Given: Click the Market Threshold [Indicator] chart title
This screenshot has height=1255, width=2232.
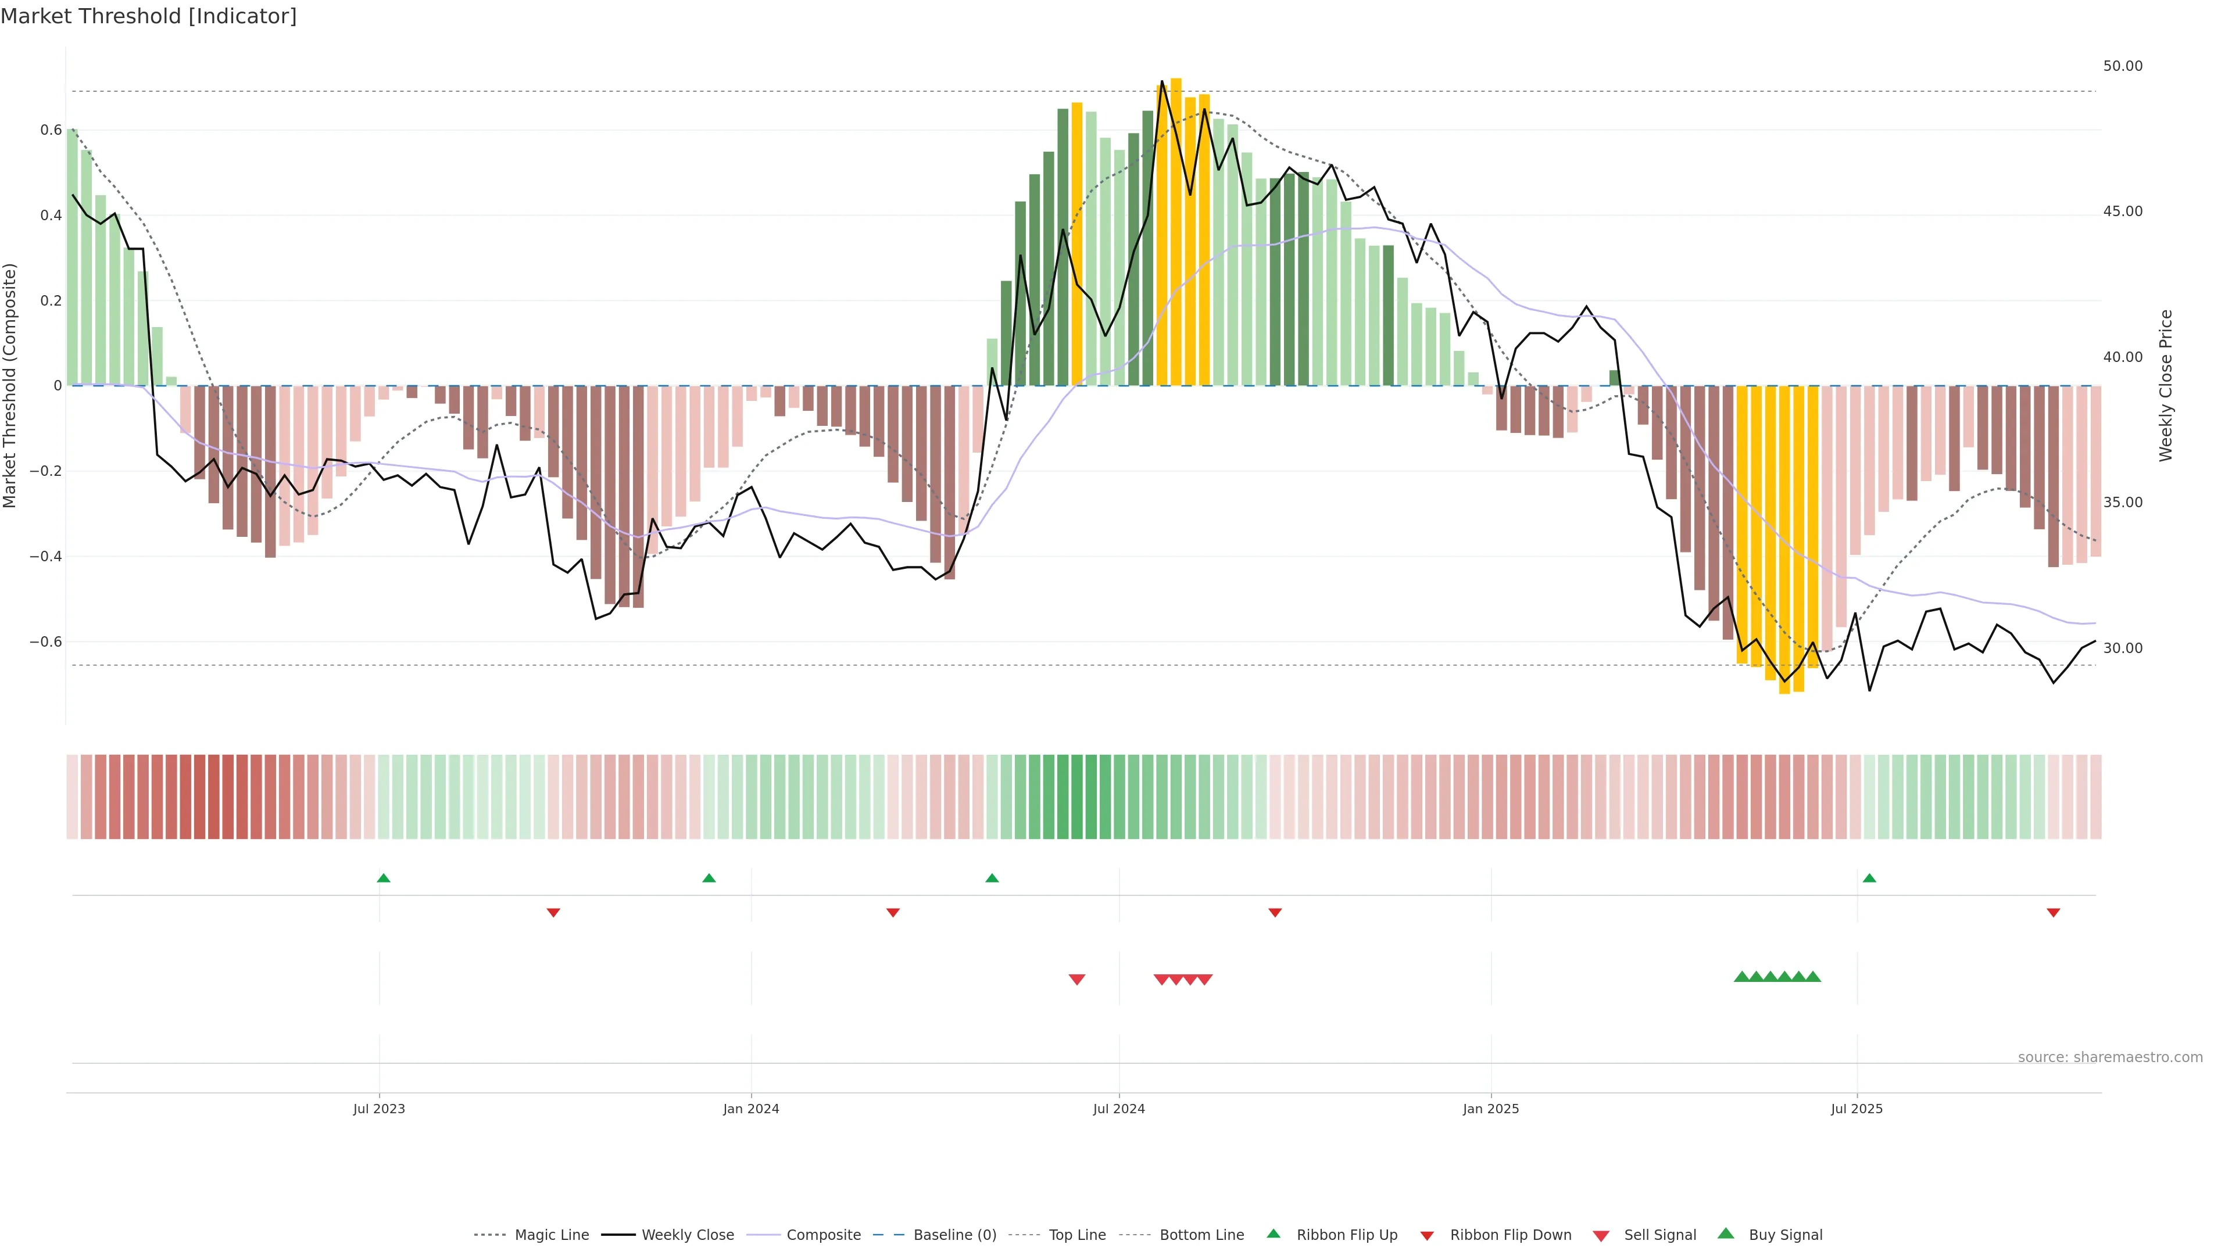Looking at the screenshot, I should point(148,16).
